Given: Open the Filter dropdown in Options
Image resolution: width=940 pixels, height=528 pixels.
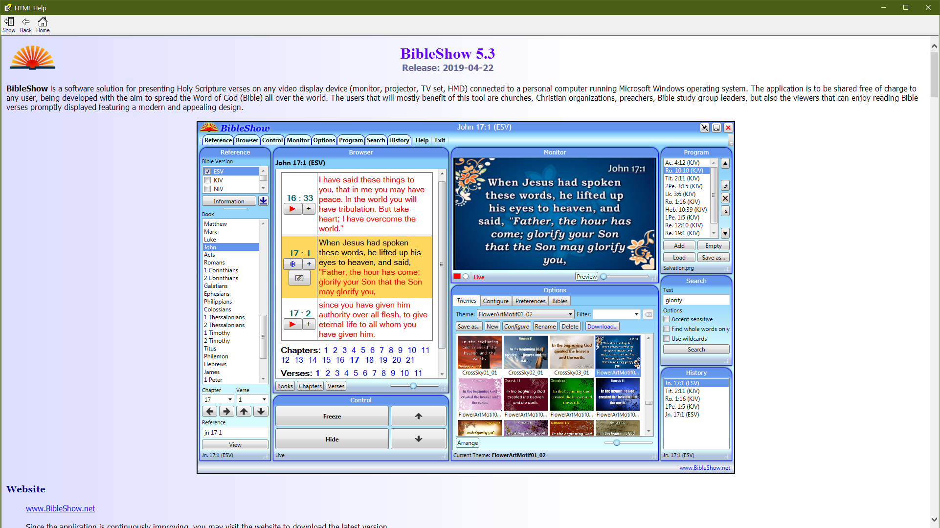Looking at the screenshot, I should [636, 314].
